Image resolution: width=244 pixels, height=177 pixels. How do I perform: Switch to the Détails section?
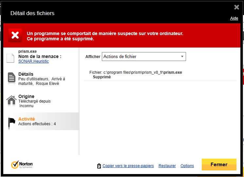41,79
